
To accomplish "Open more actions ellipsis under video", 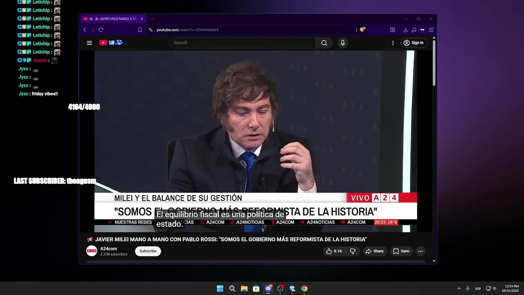I will click(x=420, y=251).
